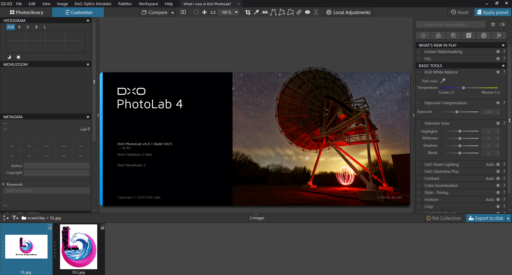Click Export to disk
512x275 pixels.
click(486, 218)
